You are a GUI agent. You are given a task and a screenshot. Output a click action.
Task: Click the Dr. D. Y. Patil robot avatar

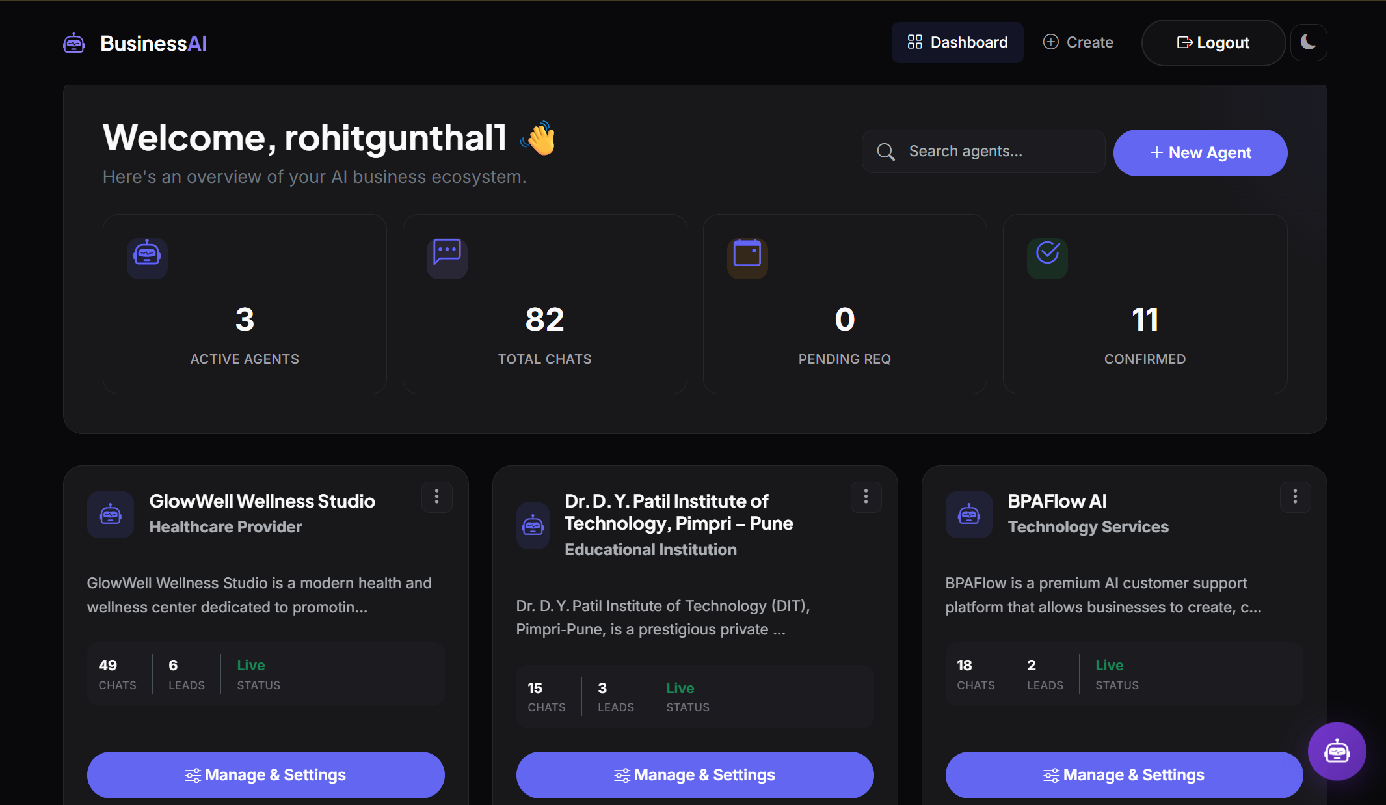coord(533,525)
